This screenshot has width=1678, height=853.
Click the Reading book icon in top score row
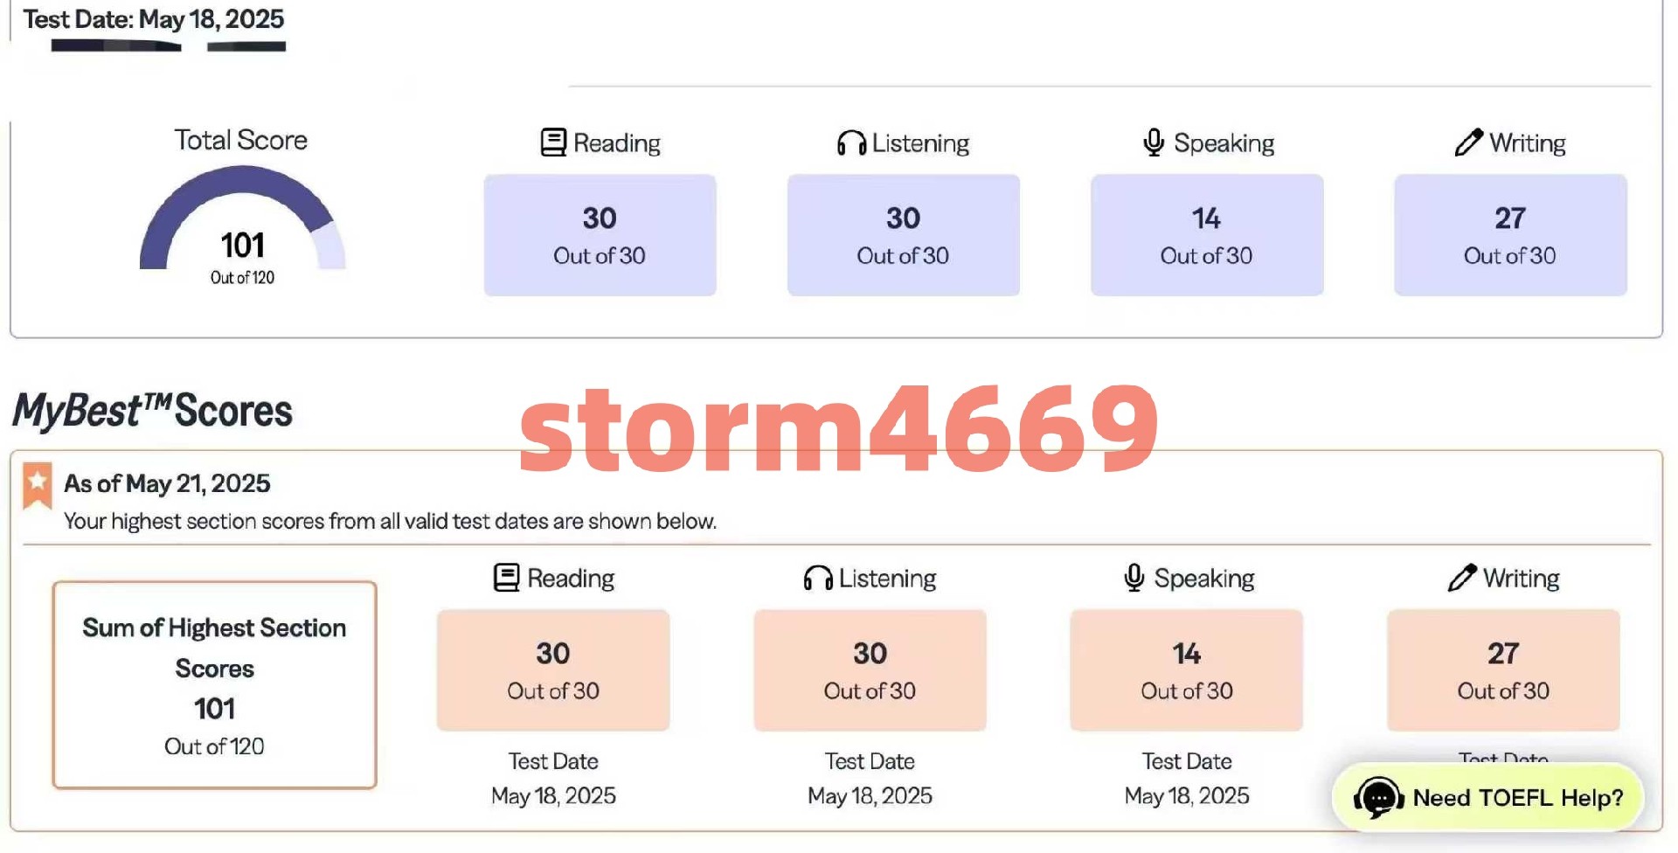pos(553,142)
